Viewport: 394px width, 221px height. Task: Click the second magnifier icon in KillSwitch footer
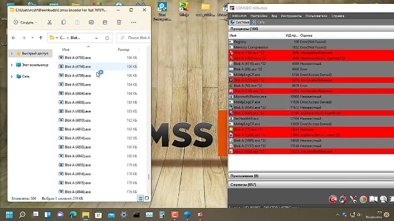(384, 199)
